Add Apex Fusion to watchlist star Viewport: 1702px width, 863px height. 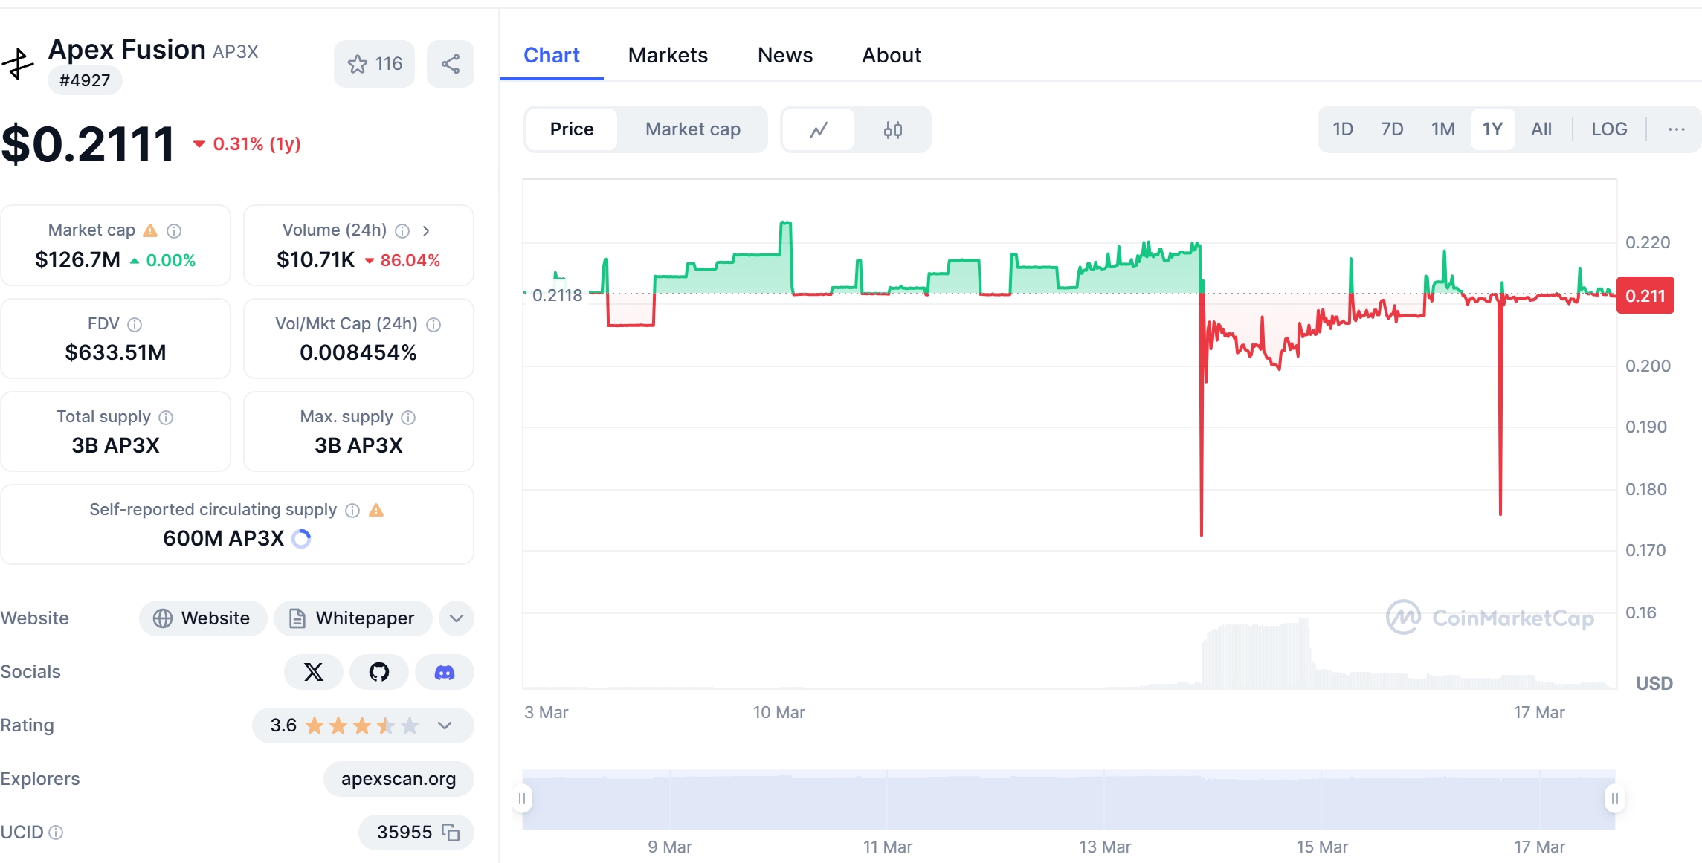click(x=374, y=64)
